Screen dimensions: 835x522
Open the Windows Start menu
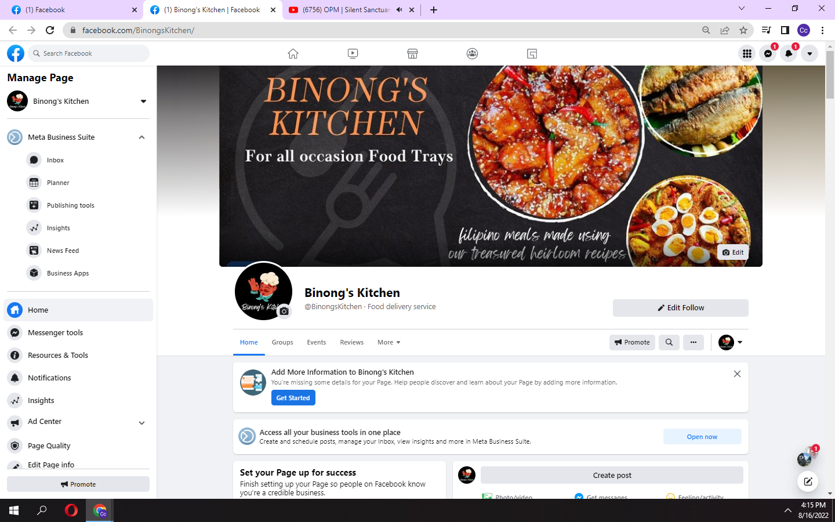coord(14,510)
